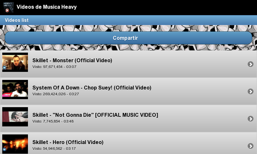This screenshot has height=154, width=257.
Task: Open the arrow icon on Skillet Hero row
Action: (251, 146)
